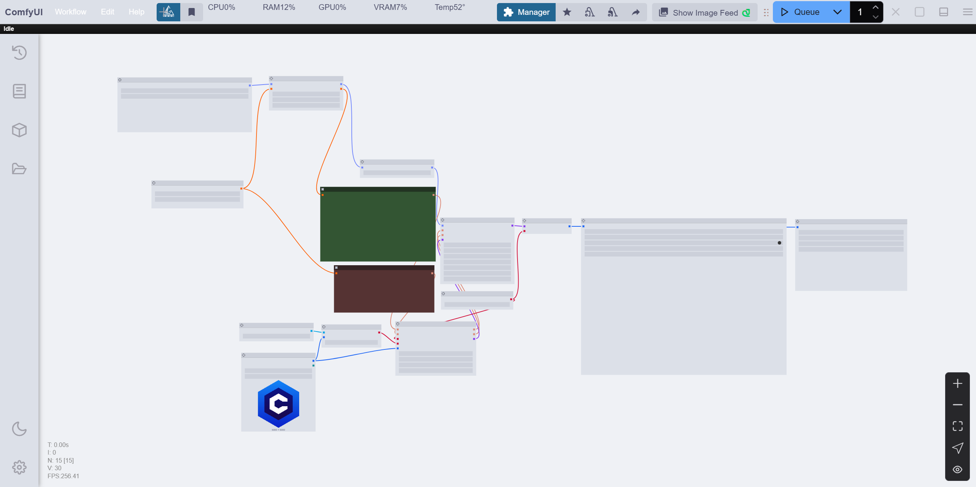
Task: Open the workflows folder sidebar icon
Action: (19, 169)
